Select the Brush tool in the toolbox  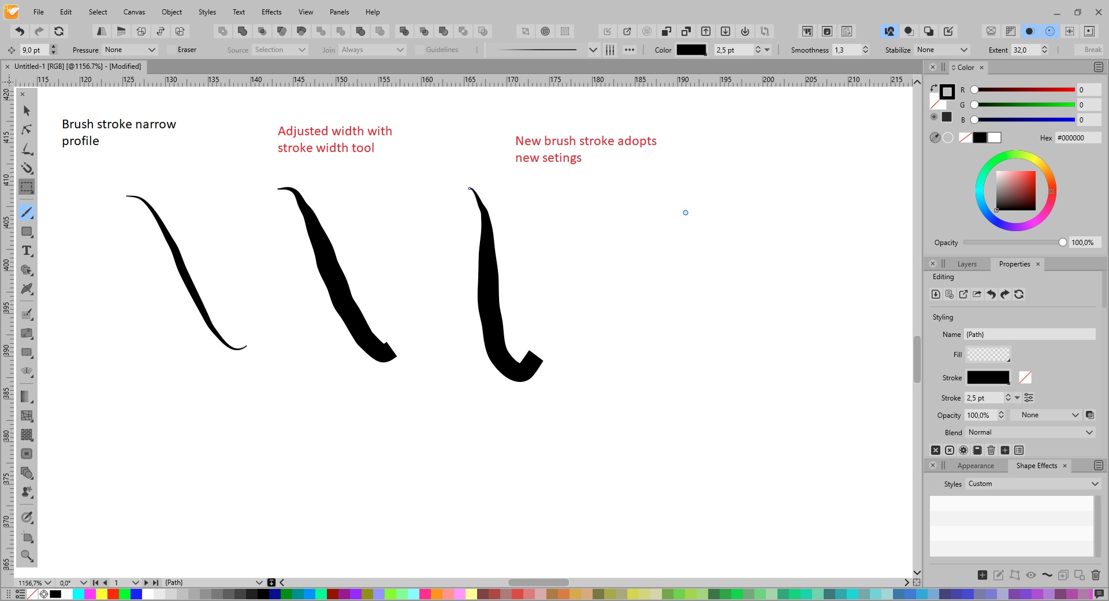(x=27, y=213)
